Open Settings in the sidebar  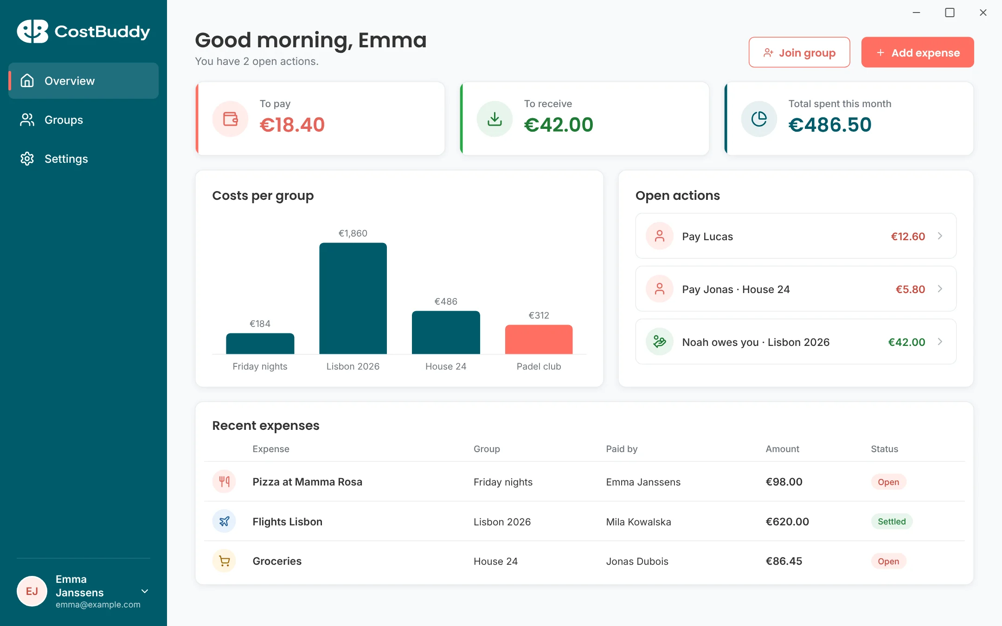tap(83, 159)
